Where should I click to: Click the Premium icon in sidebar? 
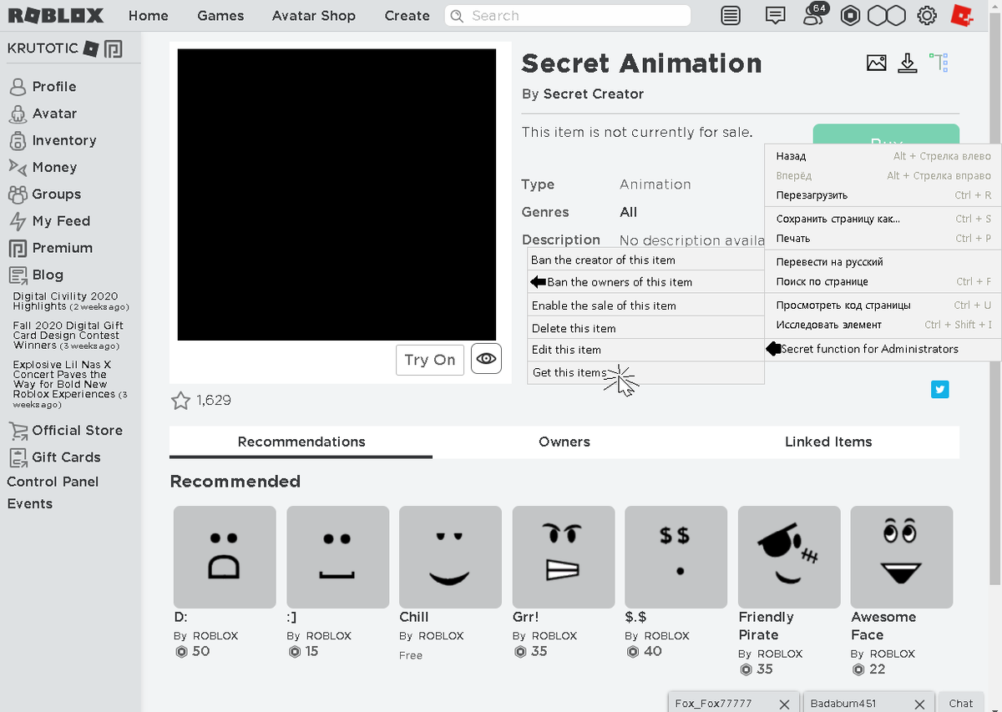18,248
